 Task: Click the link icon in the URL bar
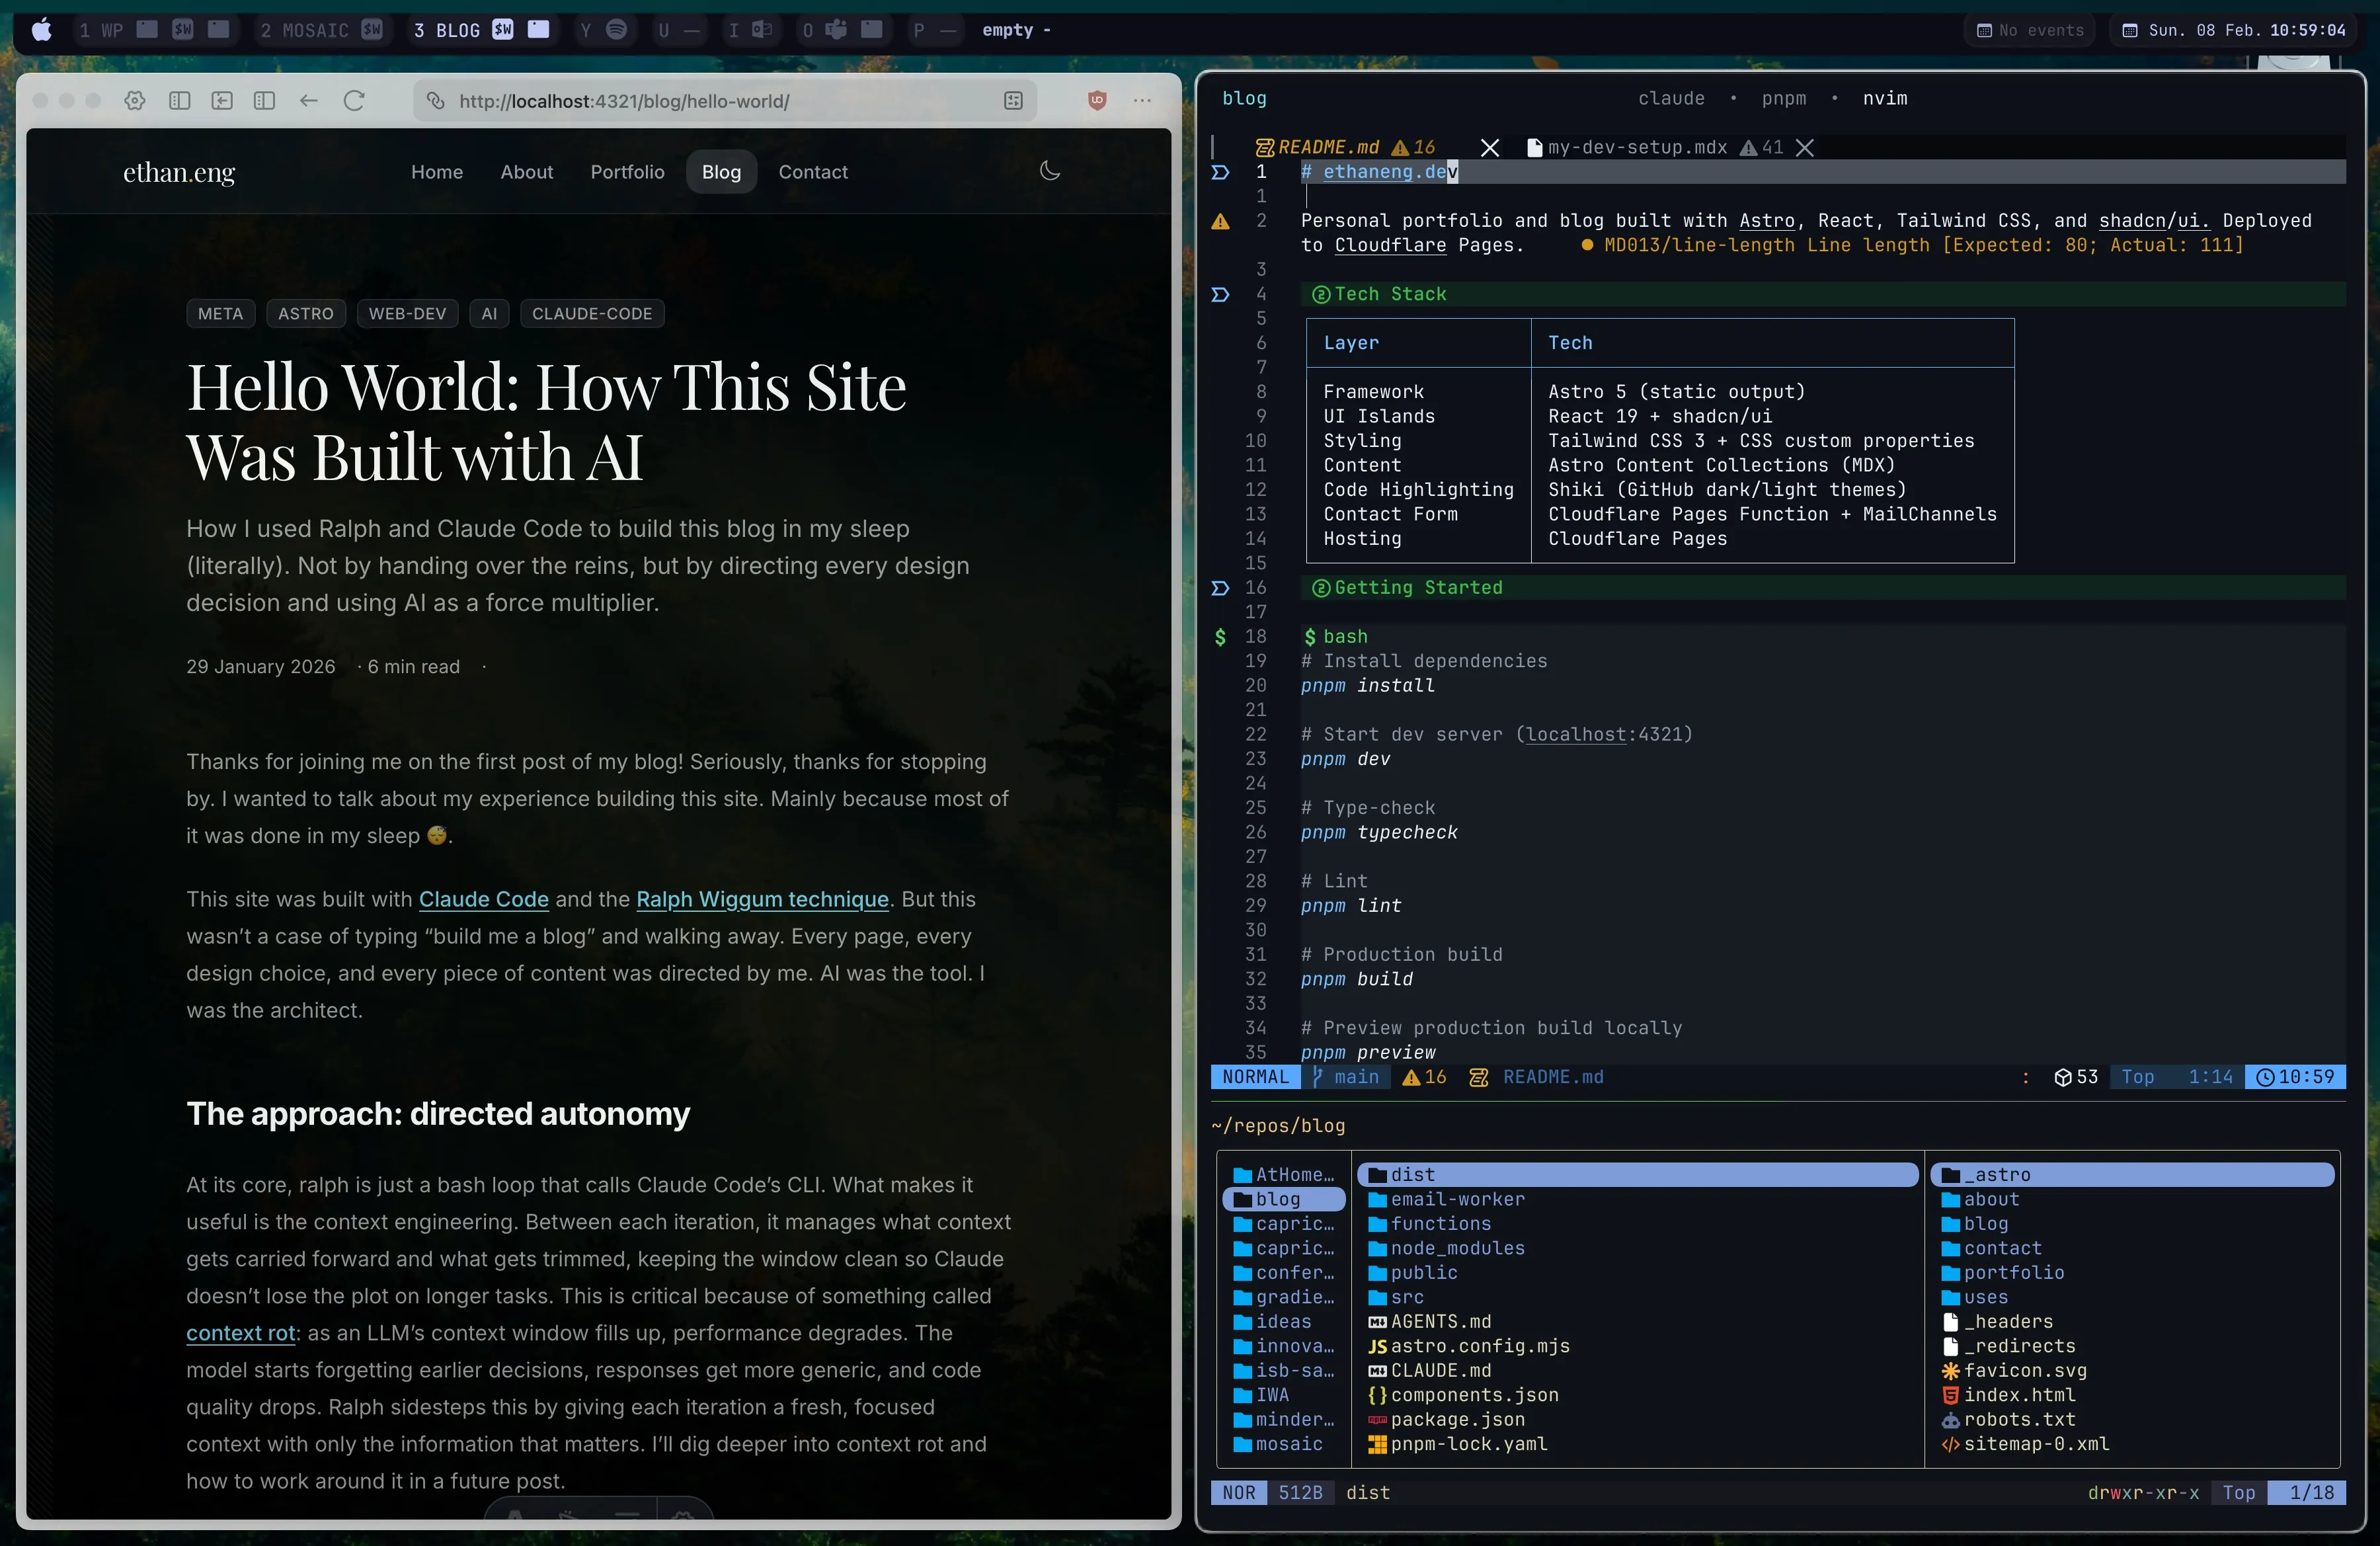tap(435, 101)
